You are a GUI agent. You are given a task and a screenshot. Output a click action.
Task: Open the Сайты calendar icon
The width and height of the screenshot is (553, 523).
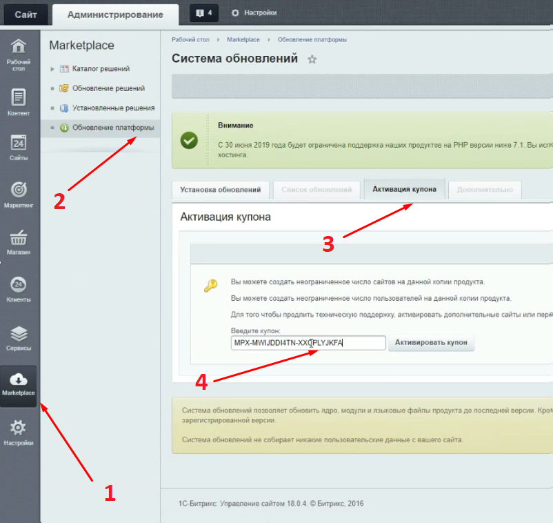19,143
